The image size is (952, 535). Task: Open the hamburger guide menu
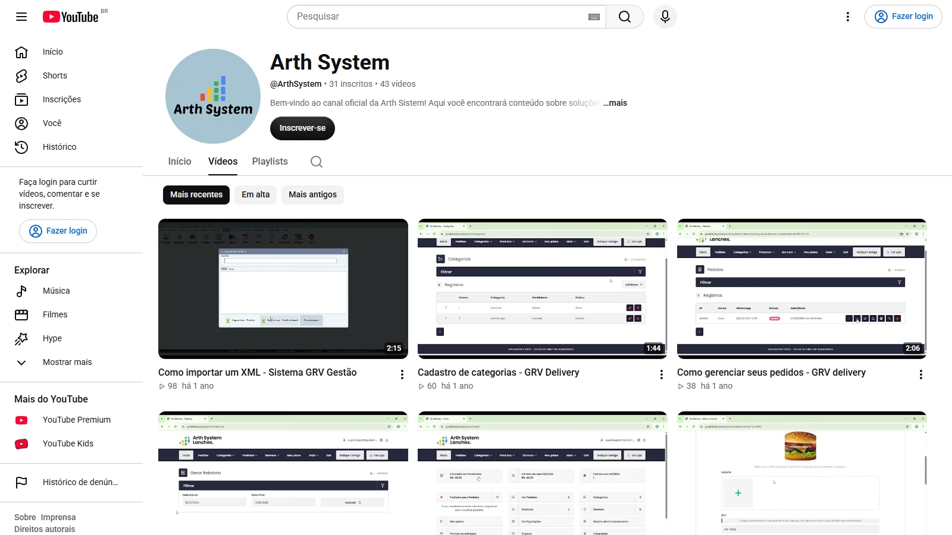(21, 17)
